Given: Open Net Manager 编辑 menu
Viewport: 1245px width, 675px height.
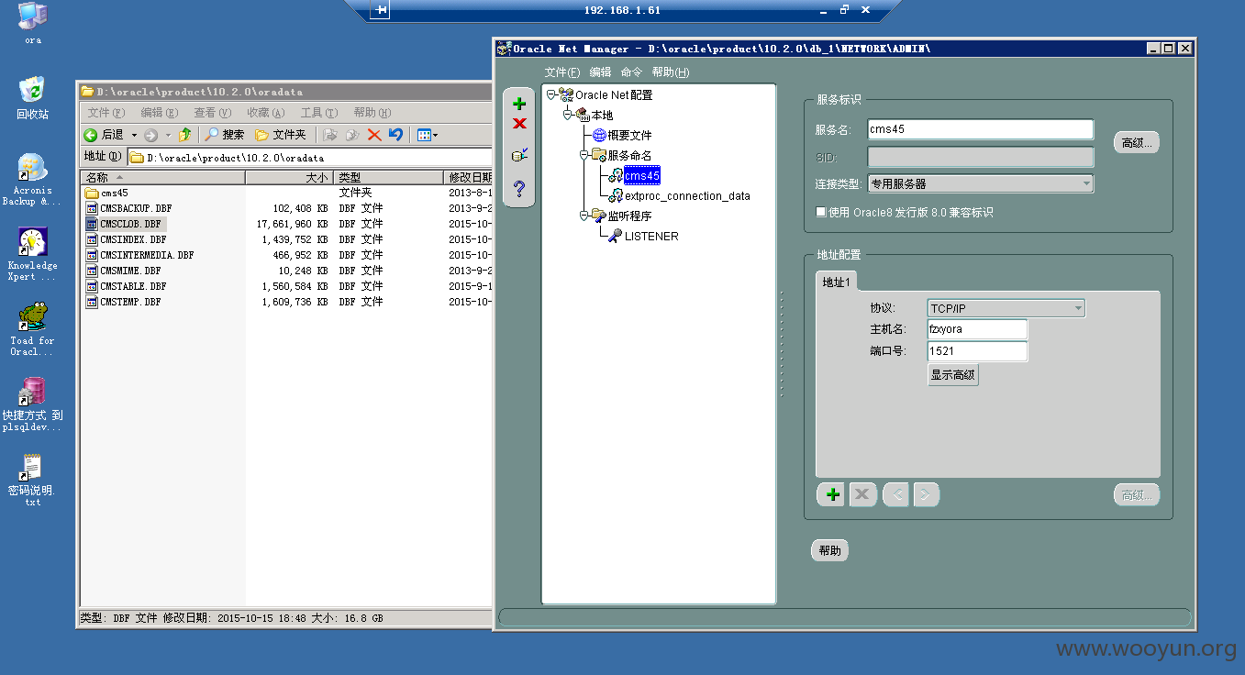Looking at the screenshot, I should pos(600,72).
